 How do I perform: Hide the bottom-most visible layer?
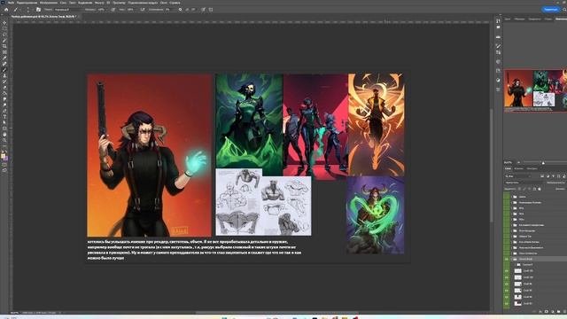pos(506,304)
